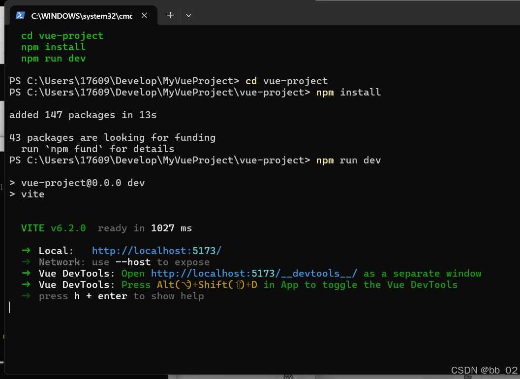The image size is (520, 379).
Task: Select the C:\WINDOWS\system32\cmd tab
Action: pos(84,16)
